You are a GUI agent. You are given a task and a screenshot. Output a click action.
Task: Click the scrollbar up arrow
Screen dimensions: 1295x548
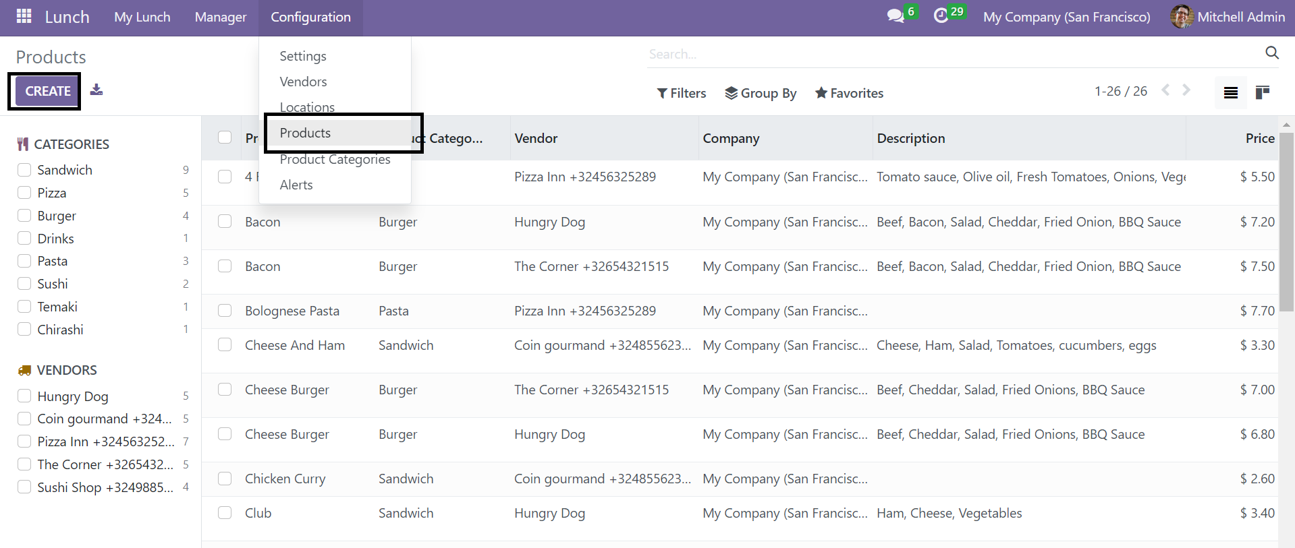1286,125
